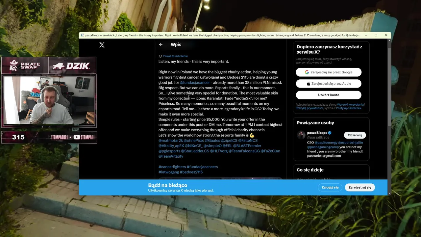This screenshot has height=237, width=421.
Task: Click the 315 counter in stream overlay
Action: [18, 137]
